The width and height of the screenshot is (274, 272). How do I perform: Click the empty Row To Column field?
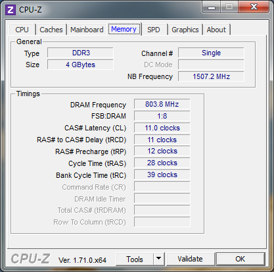162,222
